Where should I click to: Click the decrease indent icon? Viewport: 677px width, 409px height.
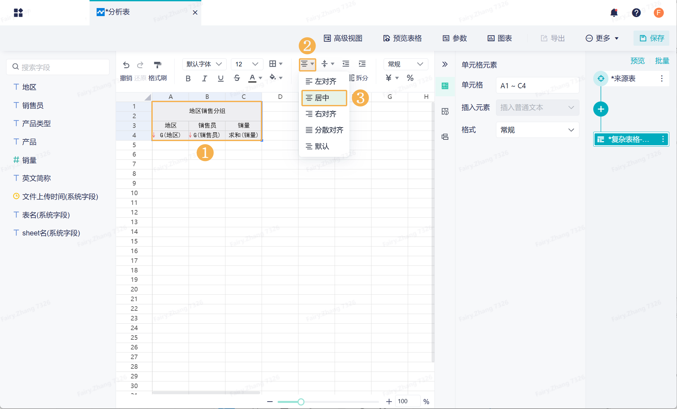(346, 64)
